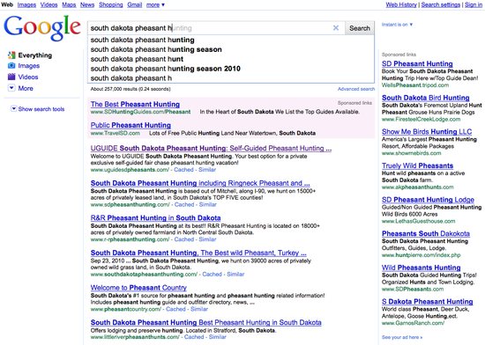This screenshot has height=345, width=485.
Task: Open 'SD Pheasant Hunting Lodge' ad
Action: 428,200
